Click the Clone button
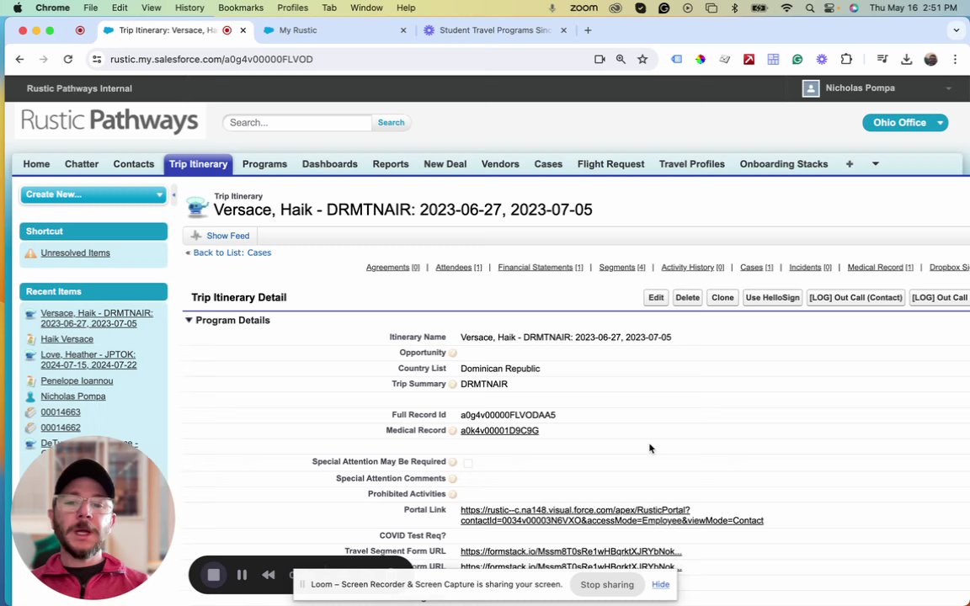The width and height of the screenshot is (970, 606). pos(722,297)
